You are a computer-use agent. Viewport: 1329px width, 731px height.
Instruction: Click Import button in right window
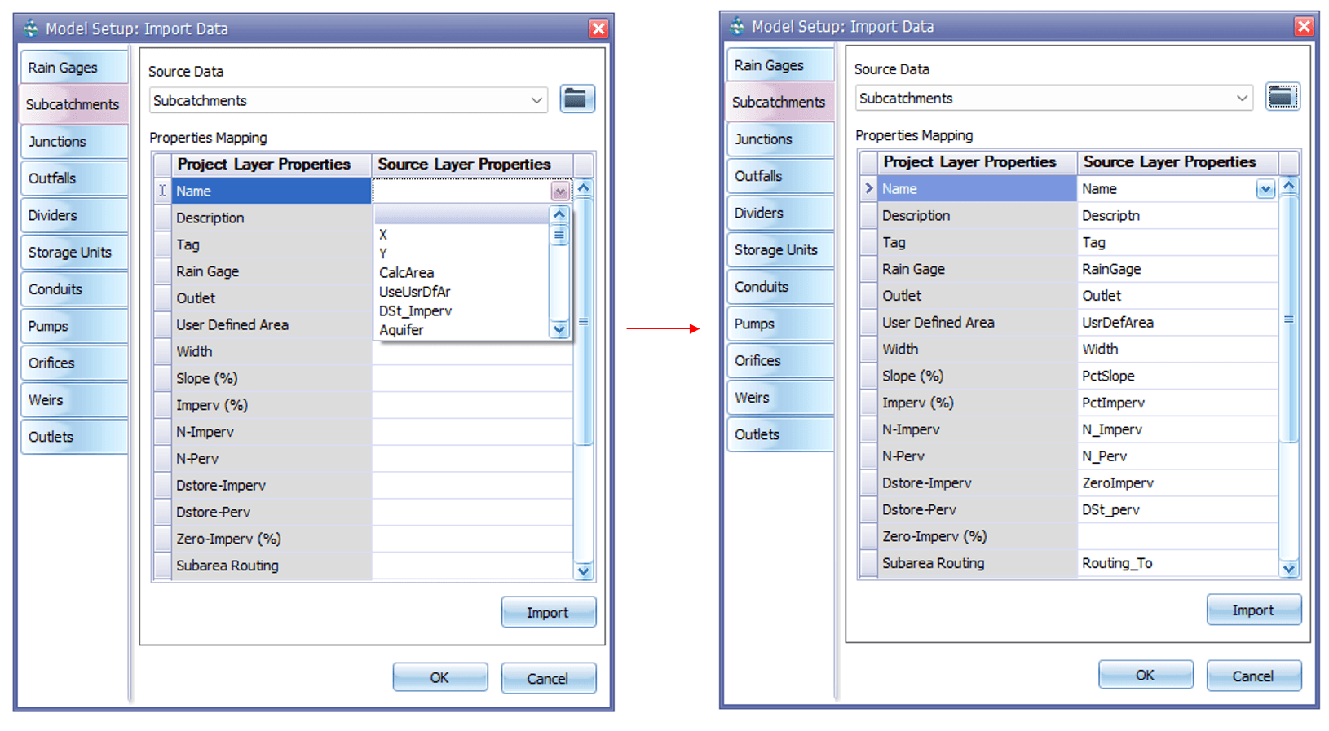pyautogui.click(x=1253, y=610)
